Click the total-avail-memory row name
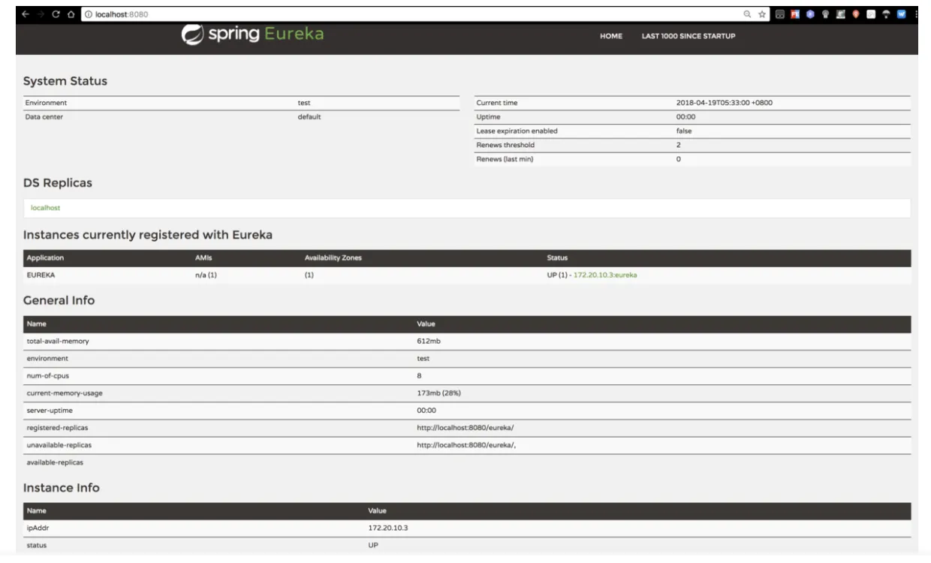The height and width of the screenshot is (563, 931). pos(58,341)
